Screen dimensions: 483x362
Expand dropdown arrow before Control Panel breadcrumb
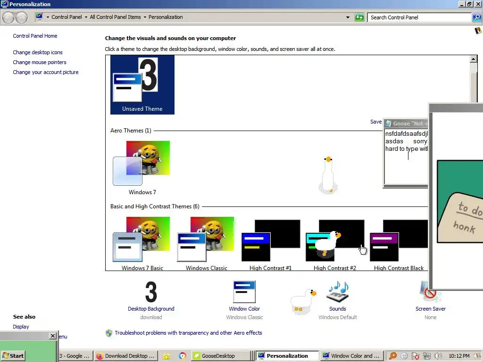pyautogui.click(x=48, y=17)
